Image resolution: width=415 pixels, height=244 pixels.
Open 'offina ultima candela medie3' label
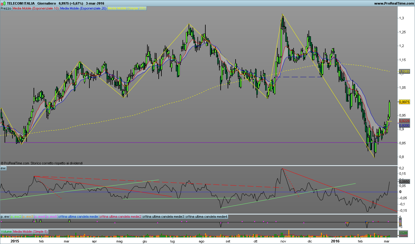coord(164,217)
